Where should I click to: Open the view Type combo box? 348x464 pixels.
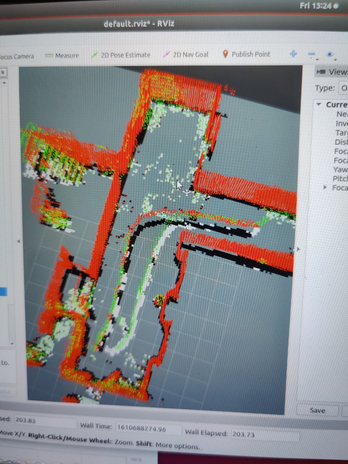pyautogui.click(x=343, y=88)
